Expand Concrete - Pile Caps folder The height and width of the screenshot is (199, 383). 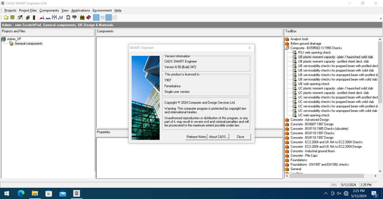(x=304, y=156)
